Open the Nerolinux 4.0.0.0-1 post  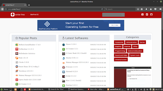coord(26,71)
